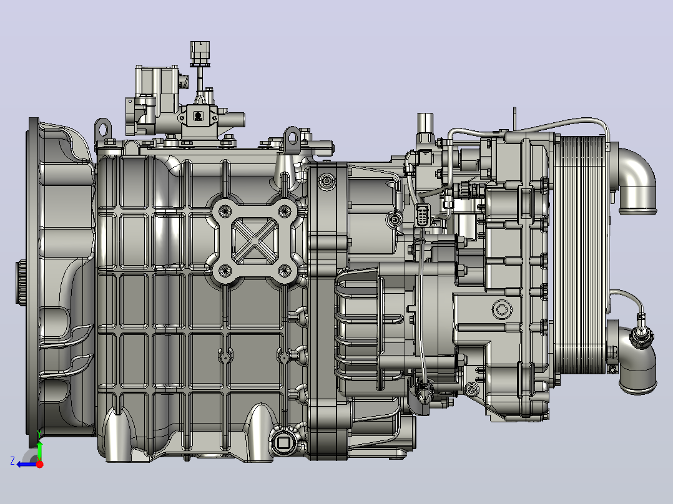Select the left lifting eye on the housing top

(104, 128)
